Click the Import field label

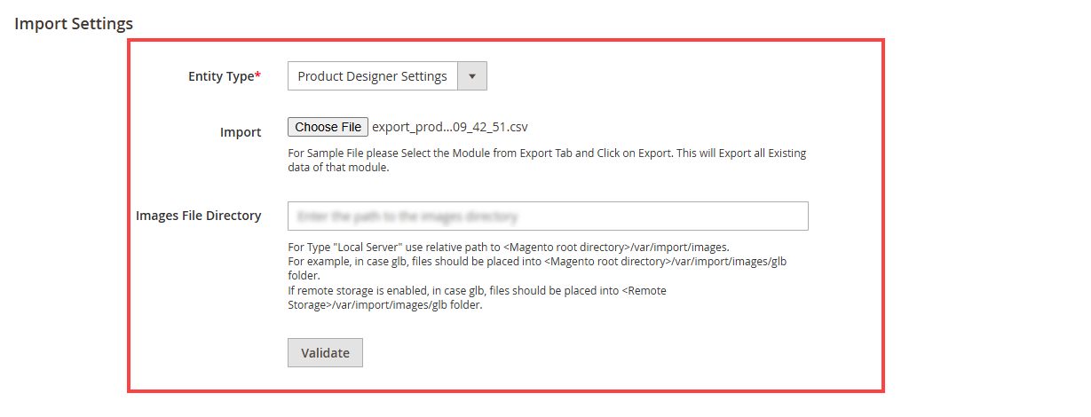pos(241,132)
